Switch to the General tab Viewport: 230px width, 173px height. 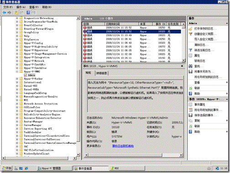point(88,73)
